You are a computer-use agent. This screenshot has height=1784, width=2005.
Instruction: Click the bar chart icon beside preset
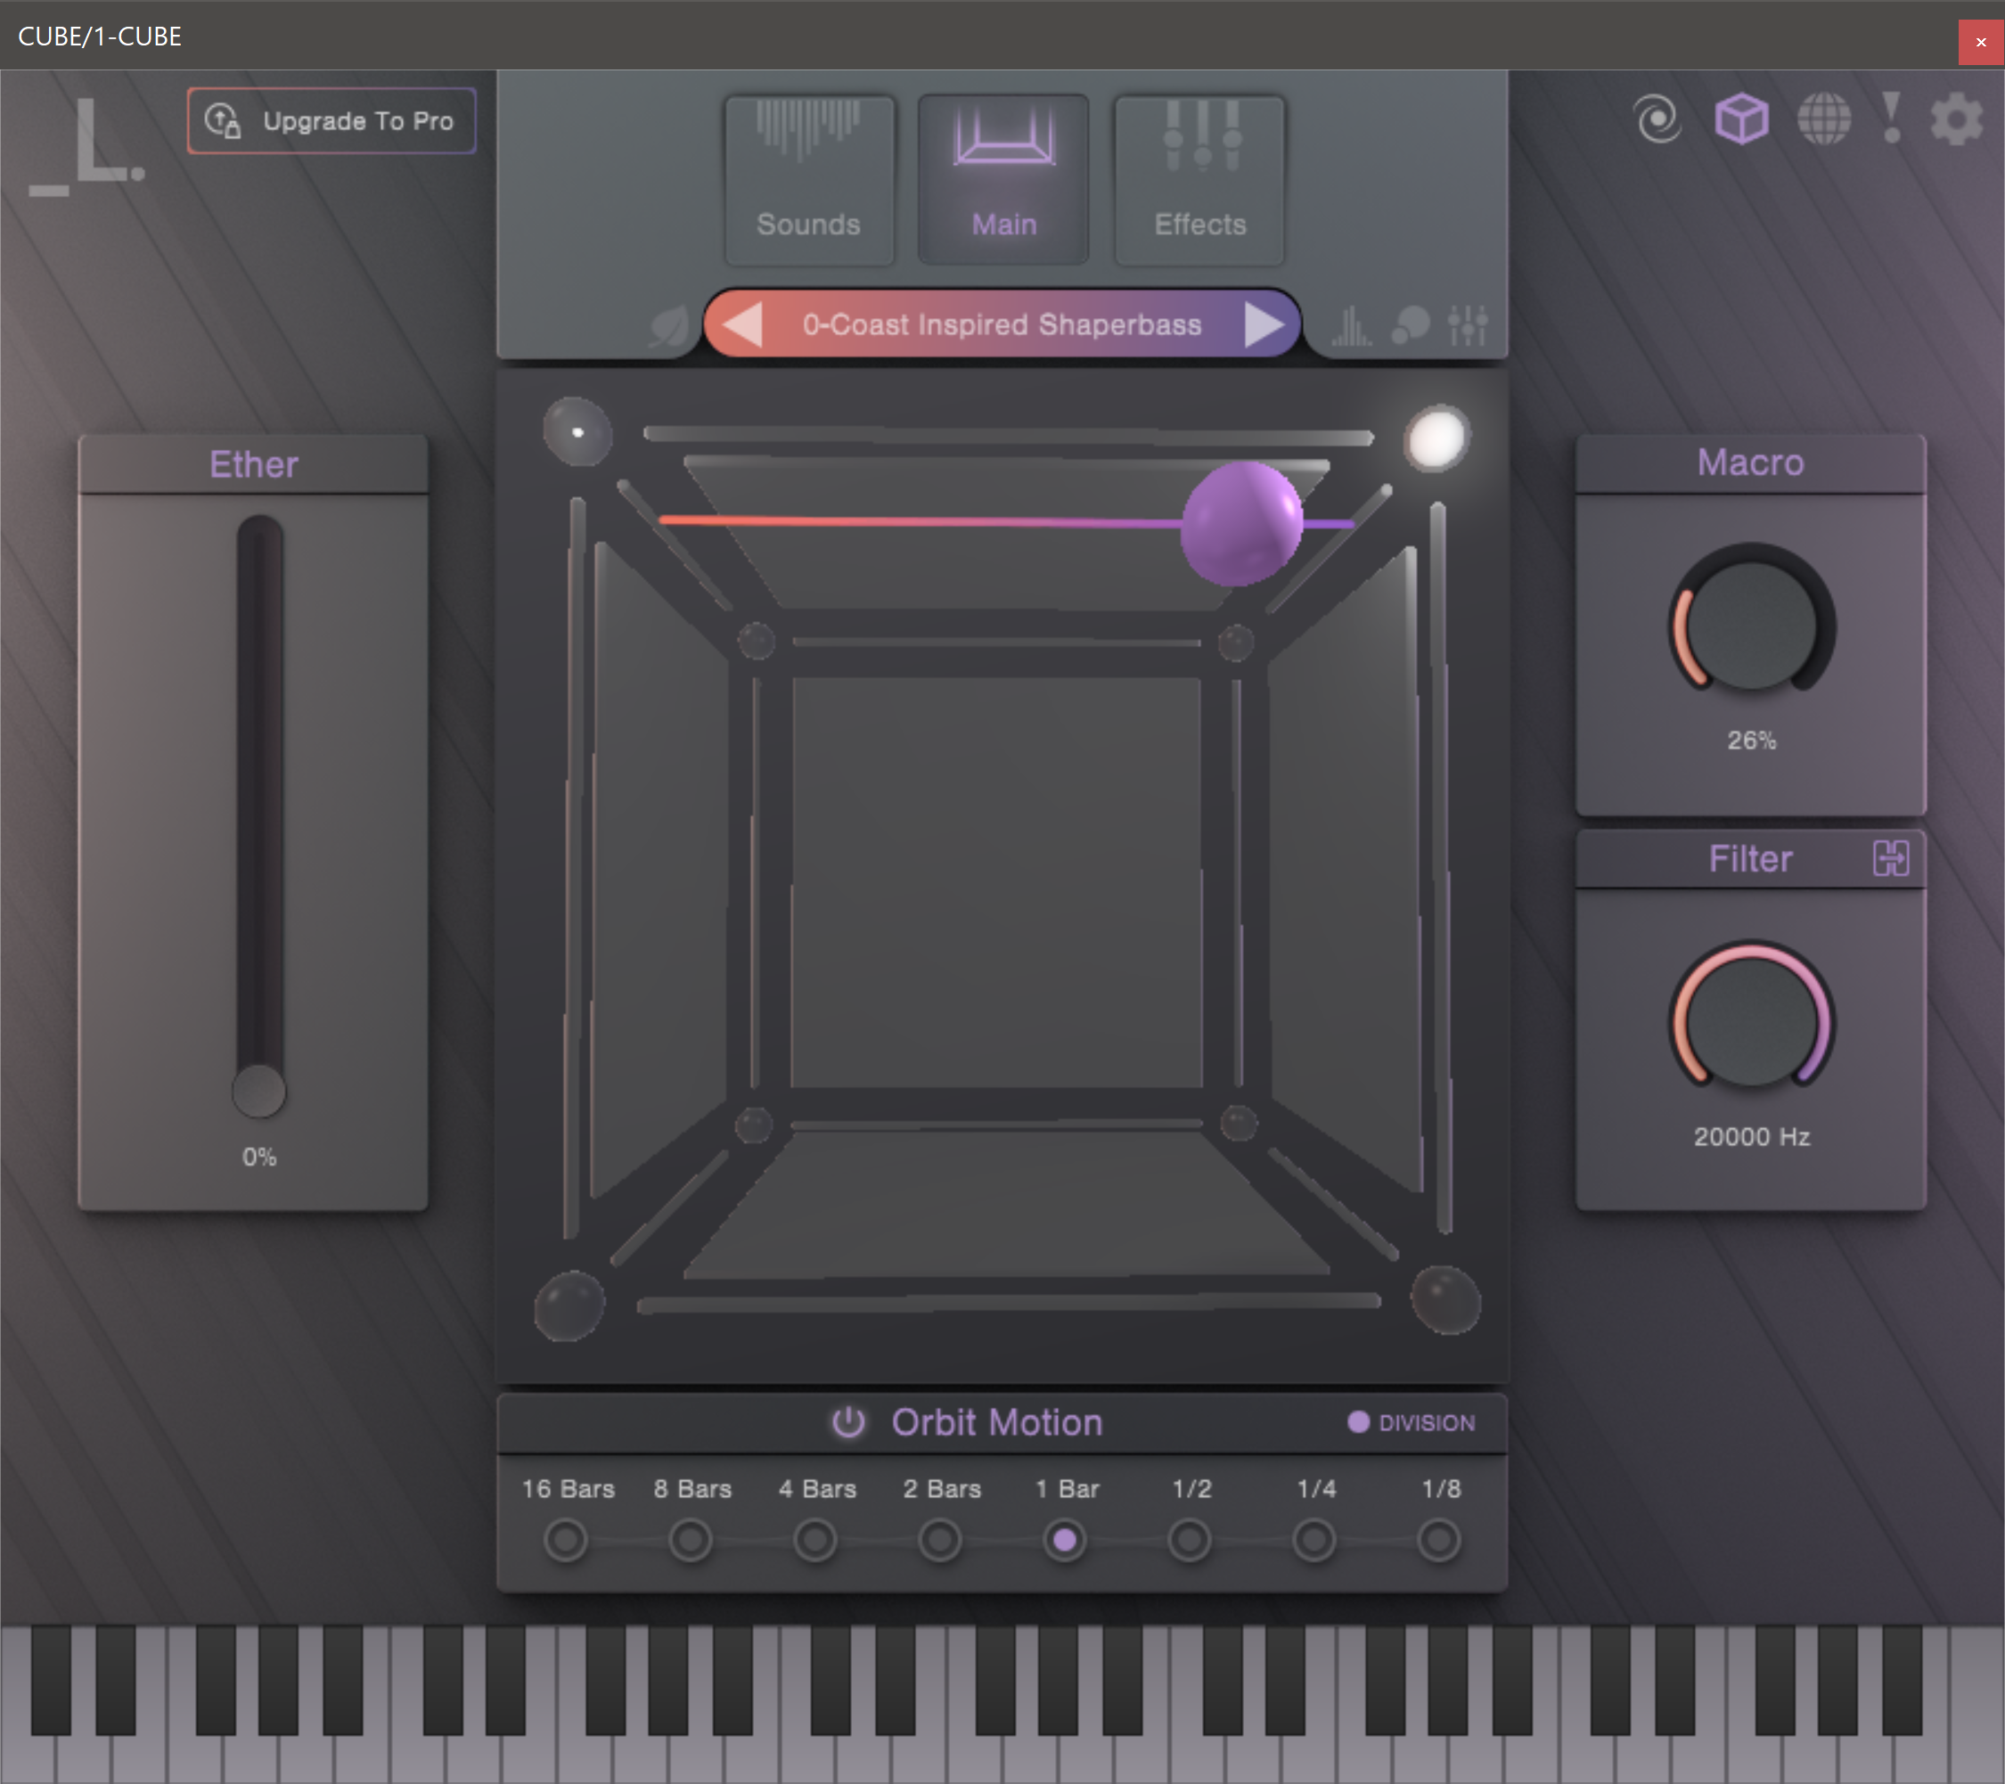[x=1351, y=325]
